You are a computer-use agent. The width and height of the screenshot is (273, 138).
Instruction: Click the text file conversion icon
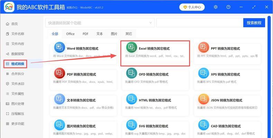tap(60, 99)
